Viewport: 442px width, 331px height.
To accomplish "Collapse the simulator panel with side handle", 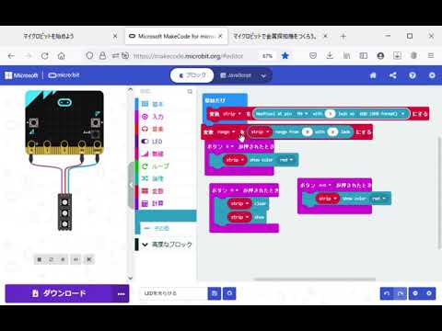I will (131, 185).
